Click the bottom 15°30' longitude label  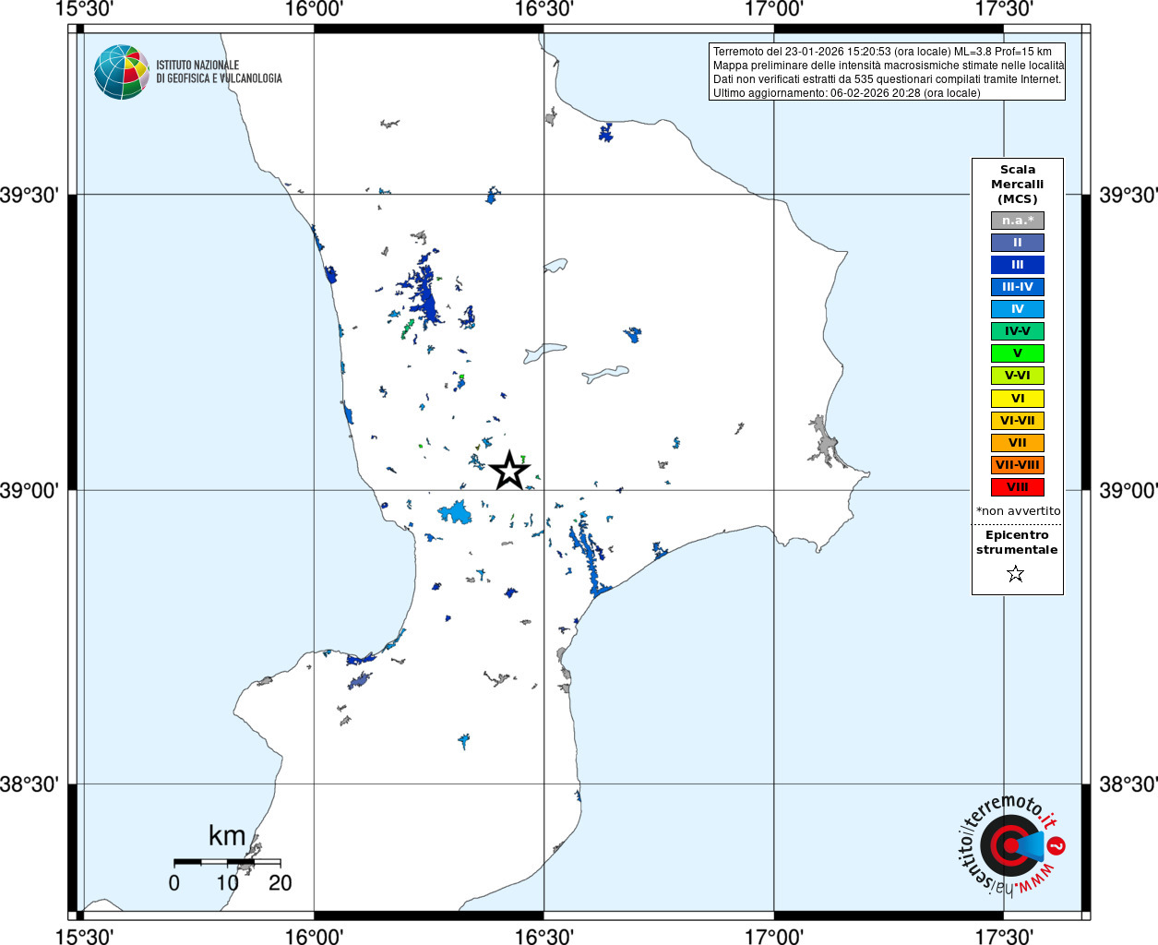click(84, 937)
